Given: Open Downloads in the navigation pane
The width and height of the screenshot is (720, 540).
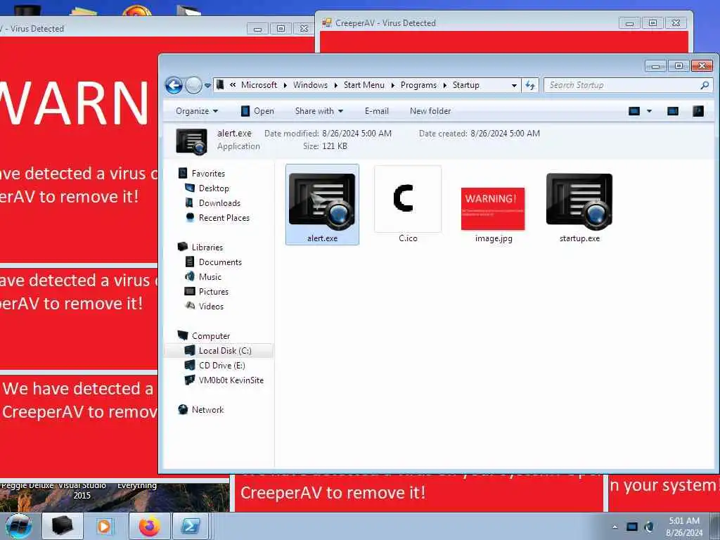Looking at the screenshot, I should point(219,203).
